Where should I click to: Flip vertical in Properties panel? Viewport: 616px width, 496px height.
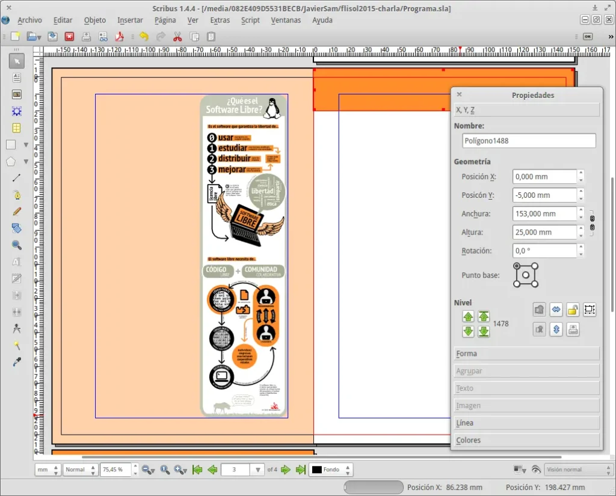pos(556,329)
